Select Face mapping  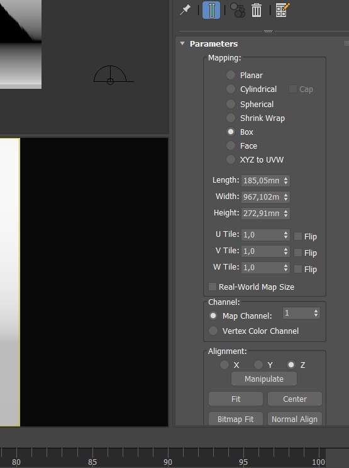231,146
